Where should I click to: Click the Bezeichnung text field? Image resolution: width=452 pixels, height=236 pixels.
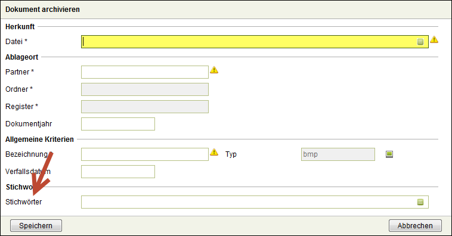145,154
